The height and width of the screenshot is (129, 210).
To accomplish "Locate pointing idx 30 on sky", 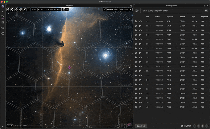I will pos(136,62).
